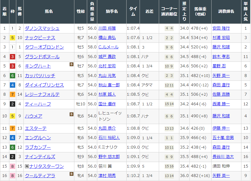The width and height of the screenshot is (251, 181).
Task: Click trainer link 五十嵐 忠男
Action: pos(223,138)
